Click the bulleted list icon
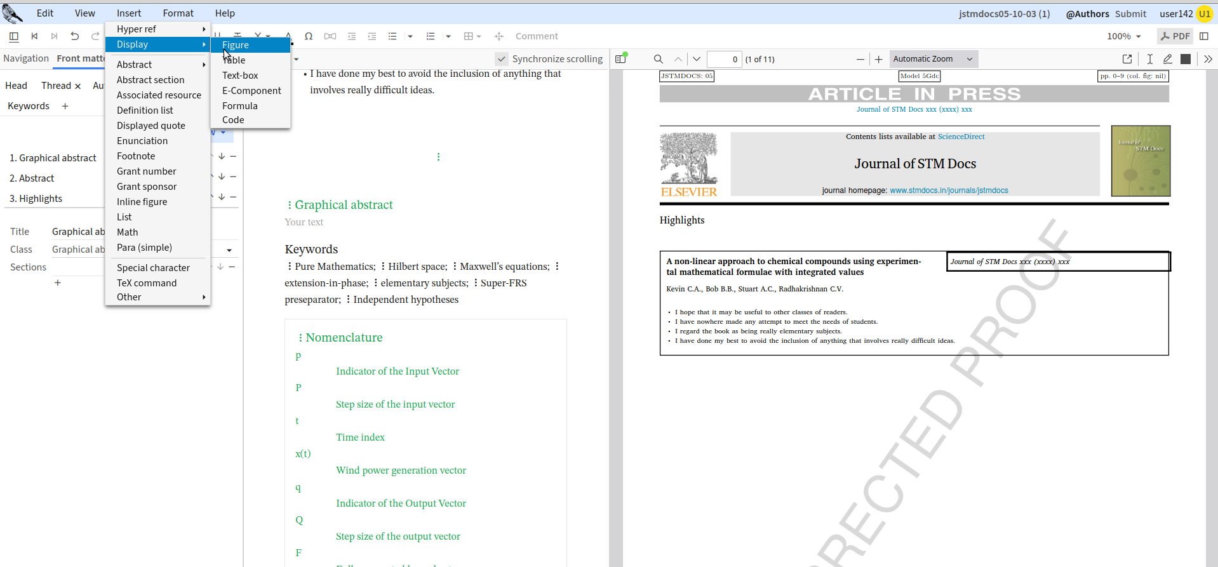 (392, 36)
